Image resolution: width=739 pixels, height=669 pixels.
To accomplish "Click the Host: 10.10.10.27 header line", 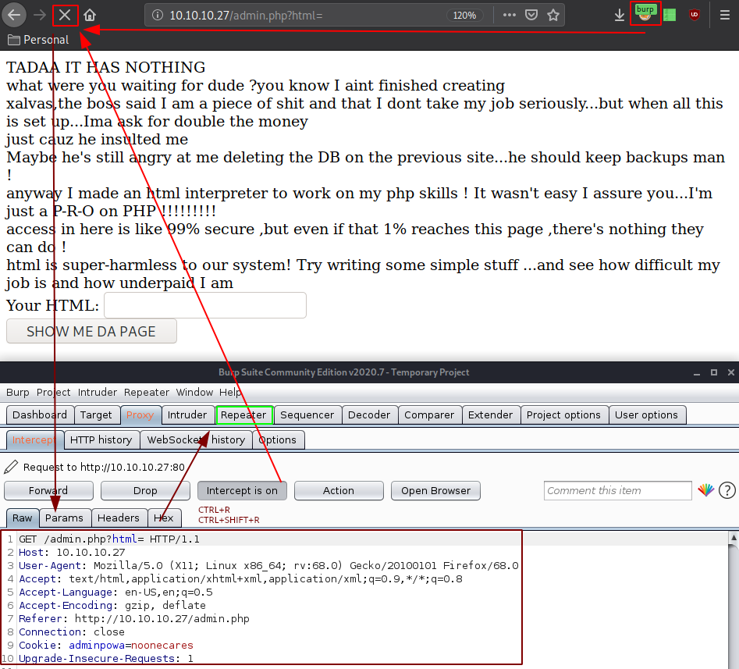I will (x=72, y=552).
